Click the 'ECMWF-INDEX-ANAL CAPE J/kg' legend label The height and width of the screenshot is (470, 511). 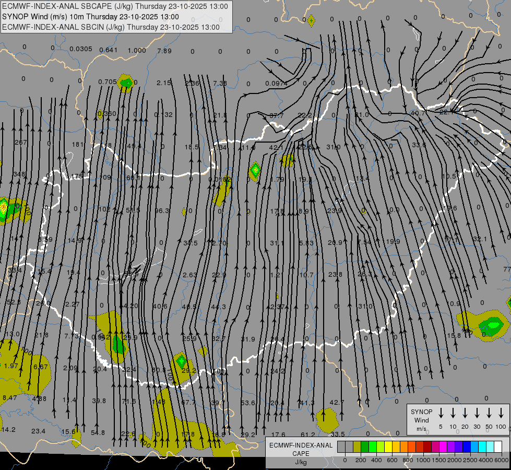[301, 453]
